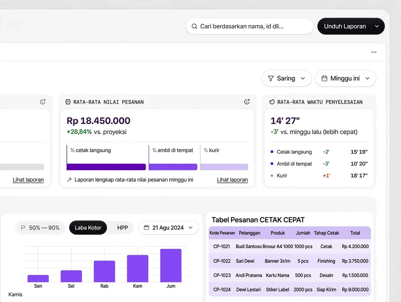Click the Stiker Label product cell

coord(278,290)
